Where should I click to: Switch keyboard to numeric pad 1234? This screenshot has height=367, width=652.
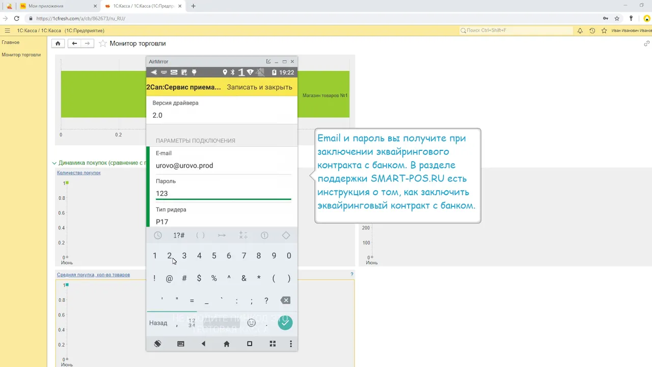pos(192,323)
